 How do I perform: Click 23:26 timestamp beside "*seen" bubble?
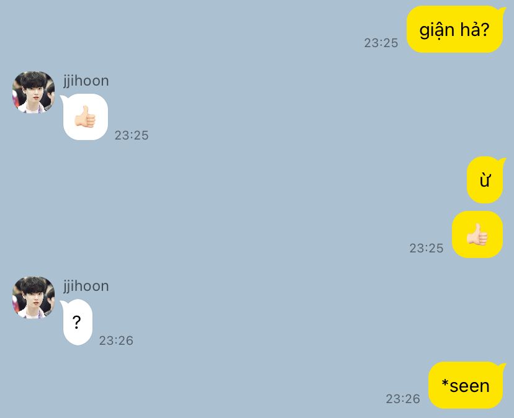(x=402, y=399)
